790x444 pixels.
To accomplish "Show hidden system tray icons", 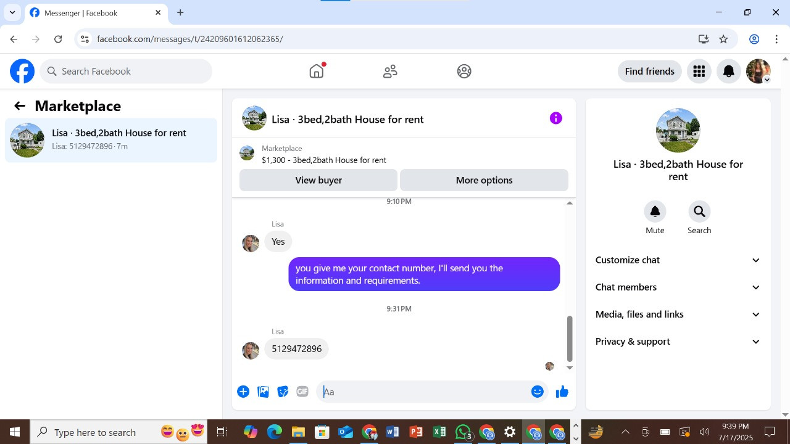I will click(625, 432).
